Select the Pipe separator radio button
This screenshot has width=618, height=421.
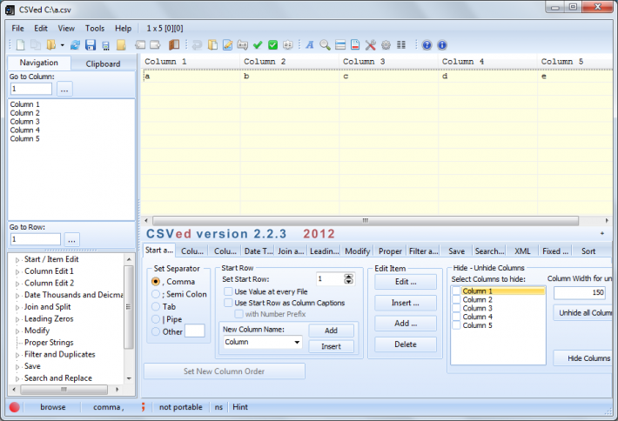(x=156, y=319)
